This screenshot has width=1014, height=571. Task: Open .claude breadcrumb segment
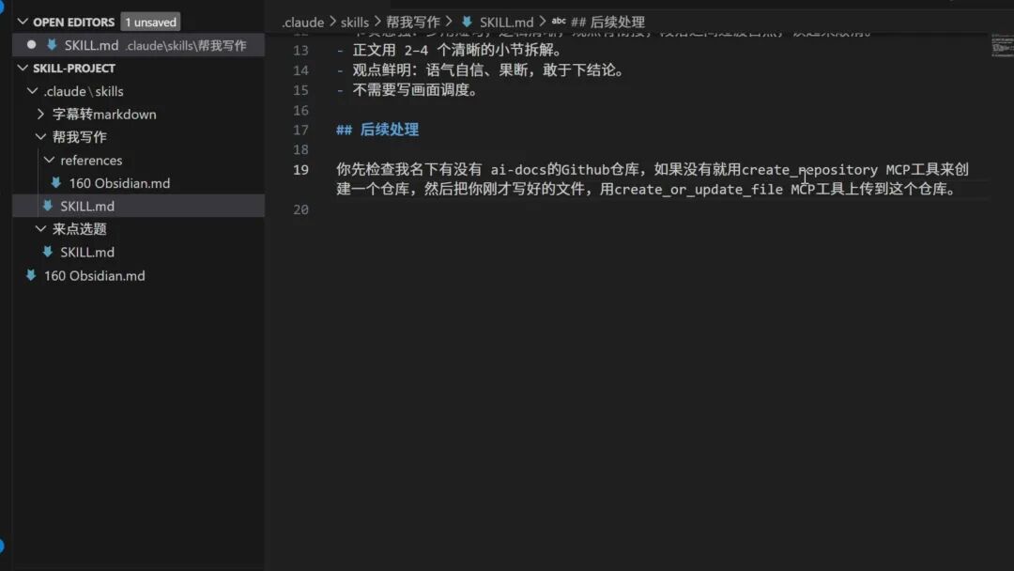click(302, 22)
